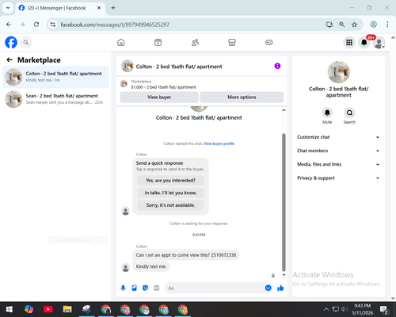This screenshot has height=317, width=396.
Task: Expand the Privacy & support section
Action: (338, 178)
